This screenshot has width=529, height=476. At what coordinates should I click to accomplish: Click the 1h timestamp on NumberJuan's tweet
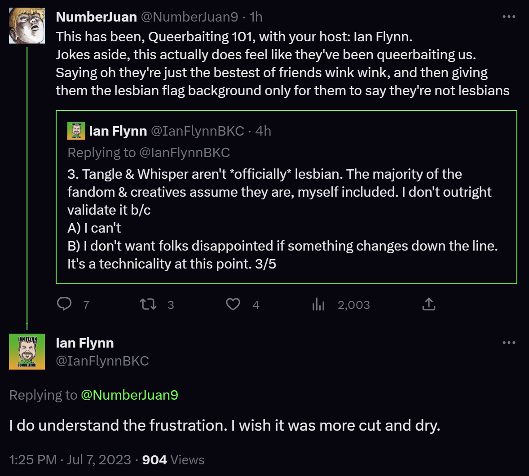click(256, 17)
